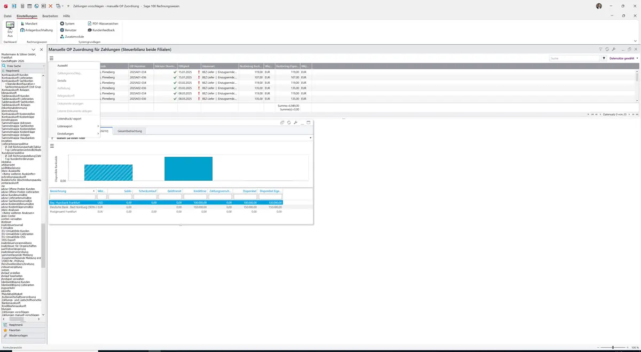The height and width of the screenshot is (352, 641).
Task: Open the Hauptmenü navigation button
Action: [x=23, y=324]
